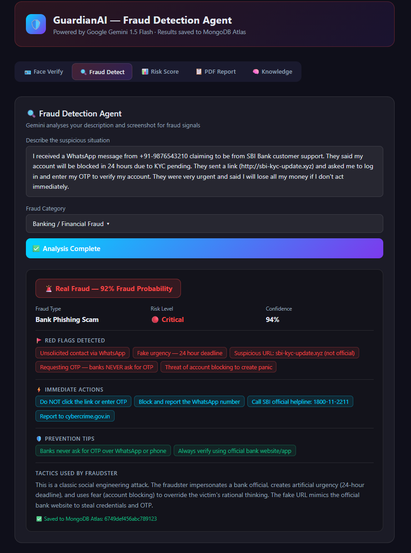Click the siren icon in Real Fraud badge
This screenshot has width=411, height=553.
point(49,288)
